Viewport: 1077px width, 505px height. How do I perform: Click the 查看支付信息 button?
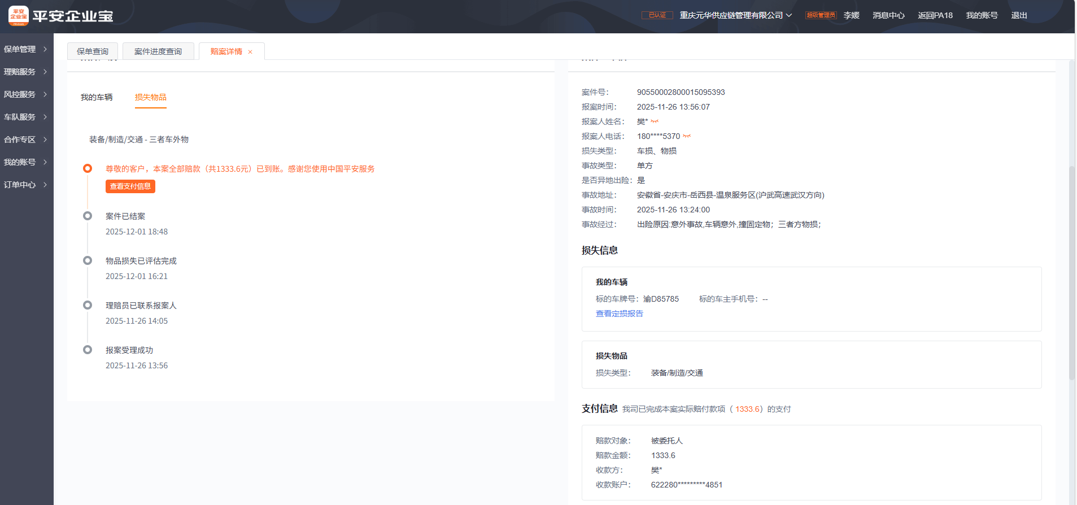tap(130, 186)
